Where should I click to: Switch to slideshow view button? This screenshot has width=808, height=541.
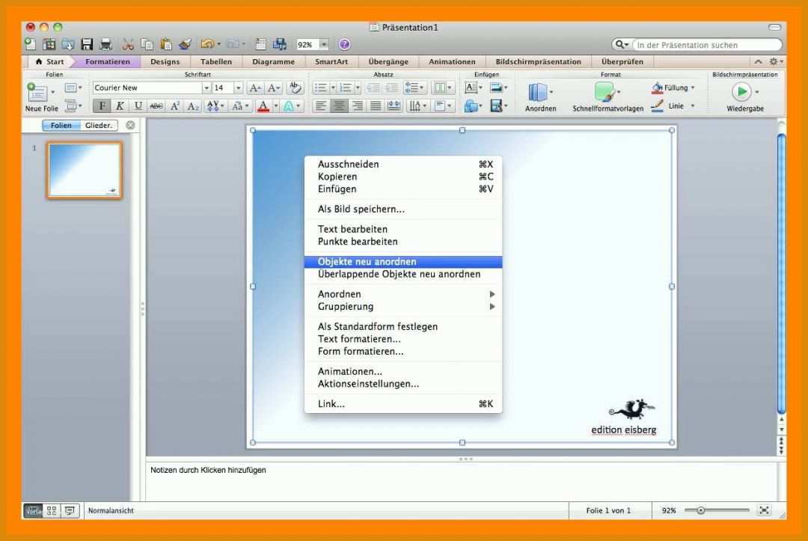pos(70,510)
